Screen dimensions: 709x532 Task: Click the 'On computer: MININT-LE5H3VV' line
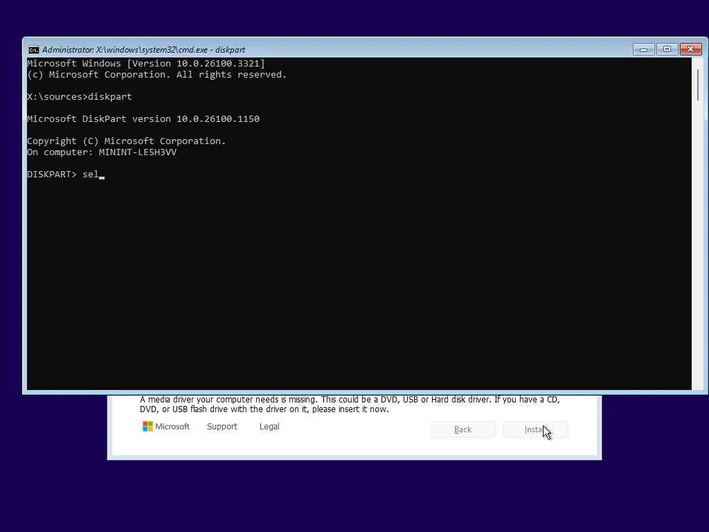click(x=102, y=152)
